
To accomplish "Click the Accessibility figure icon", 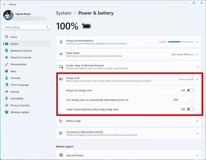I will tap(6, 98).
